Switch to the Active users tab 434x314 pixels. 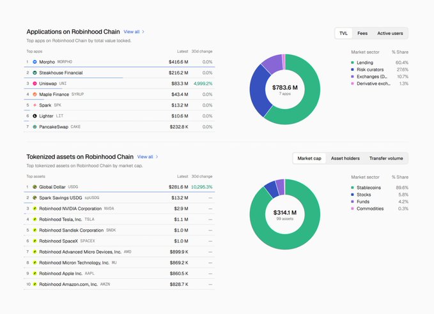click(x=390, y=33)
